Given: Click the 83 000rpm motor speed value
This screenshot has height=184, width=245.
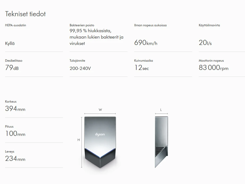Looking at the screenshot, I should [x=214, y=68].
